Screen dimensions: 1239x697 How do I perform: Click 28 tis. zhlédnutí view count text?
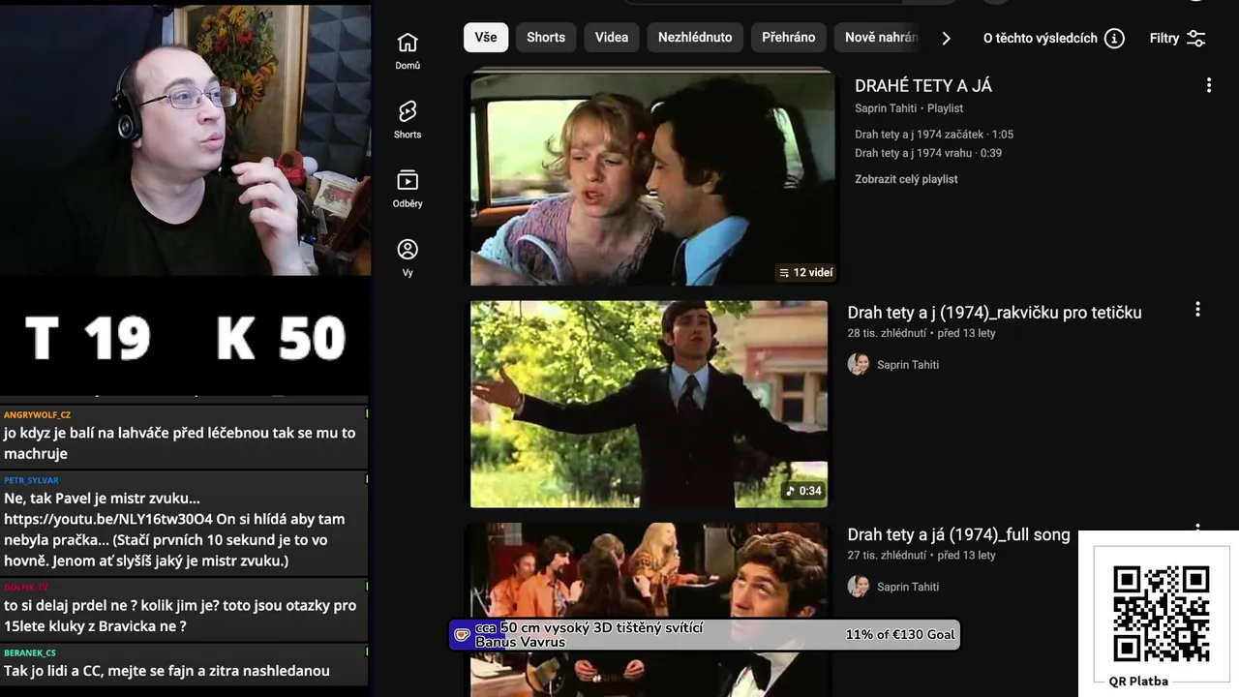click(x=887, y=333)
